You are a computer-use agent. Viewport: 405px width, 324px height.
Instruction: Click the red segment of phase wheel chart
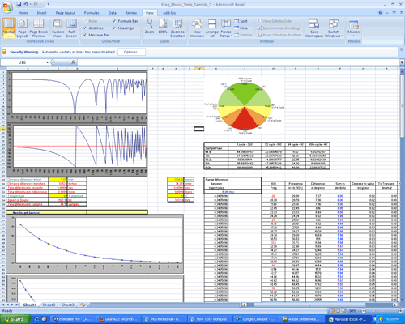point(245,120)
